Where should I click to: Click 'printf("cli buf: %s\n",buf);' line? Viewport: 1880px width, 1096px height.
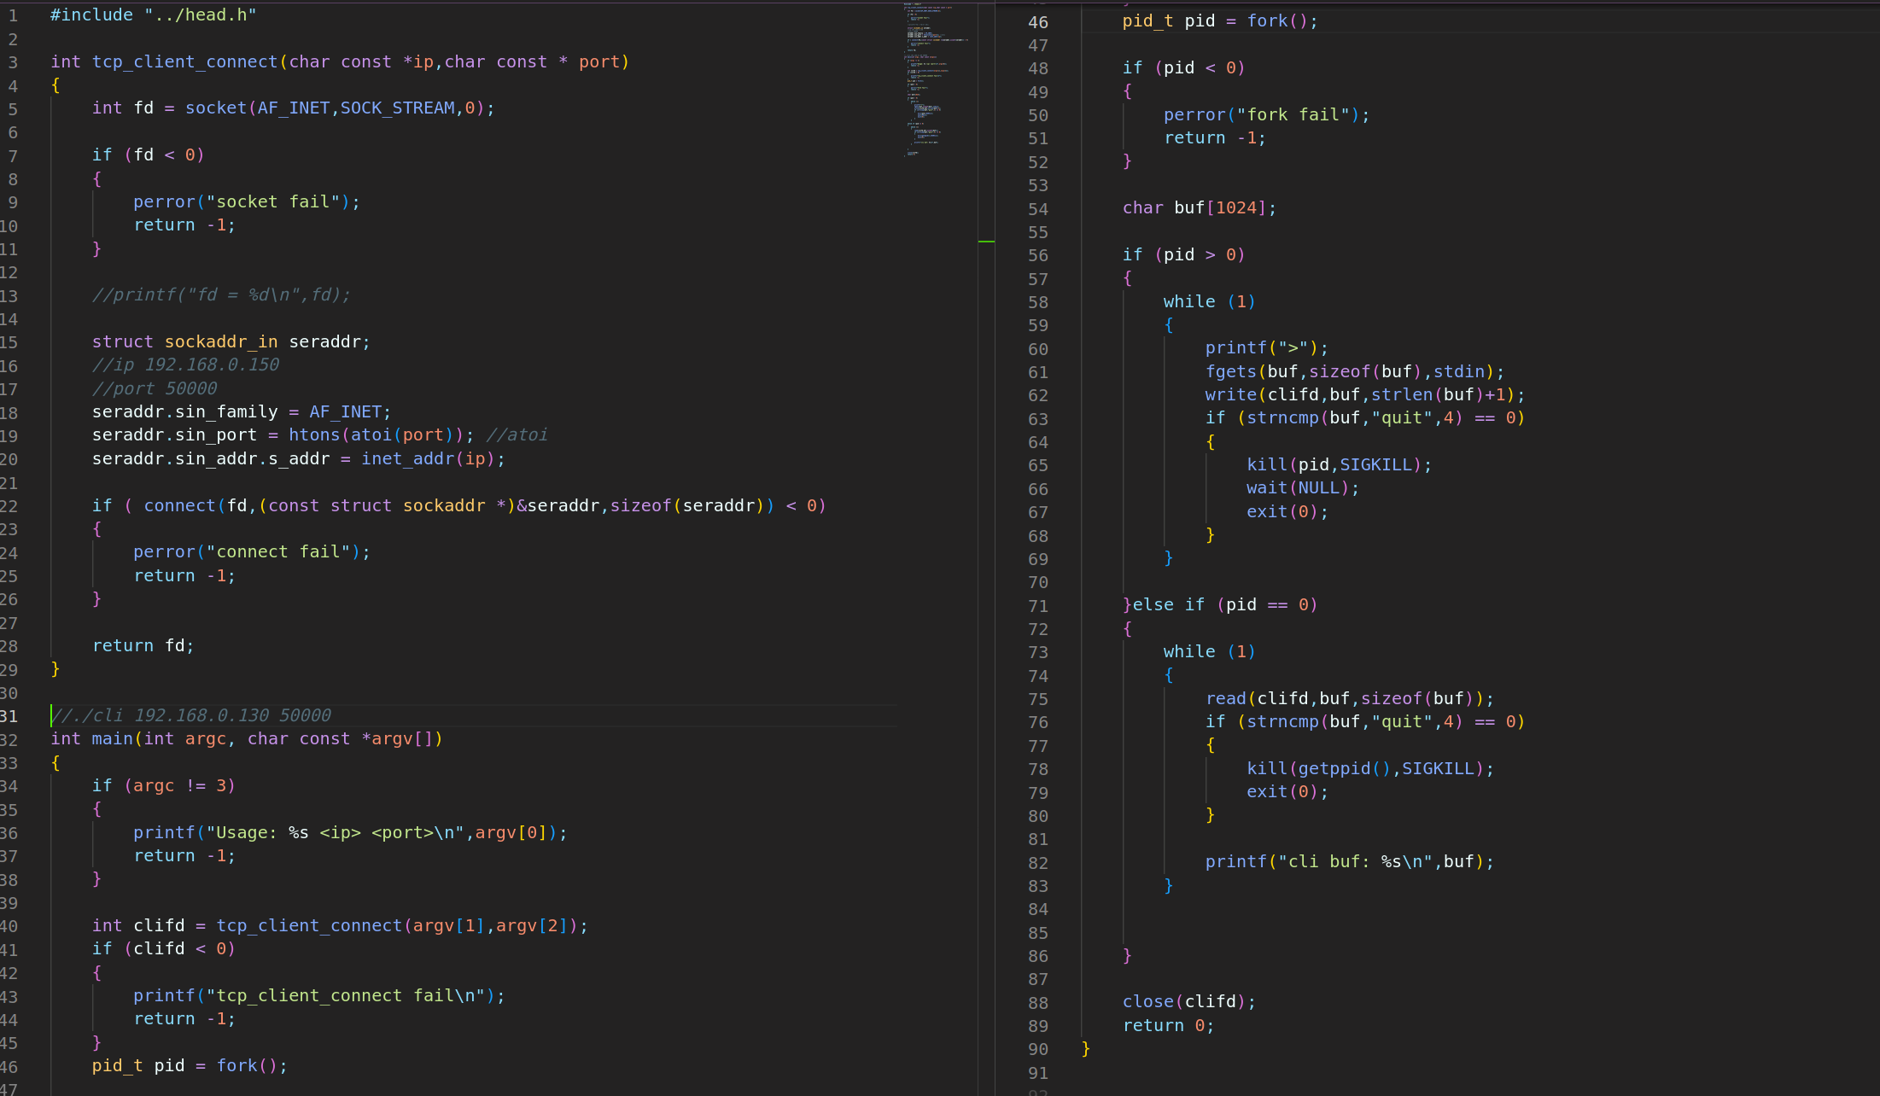[1350, 861]
